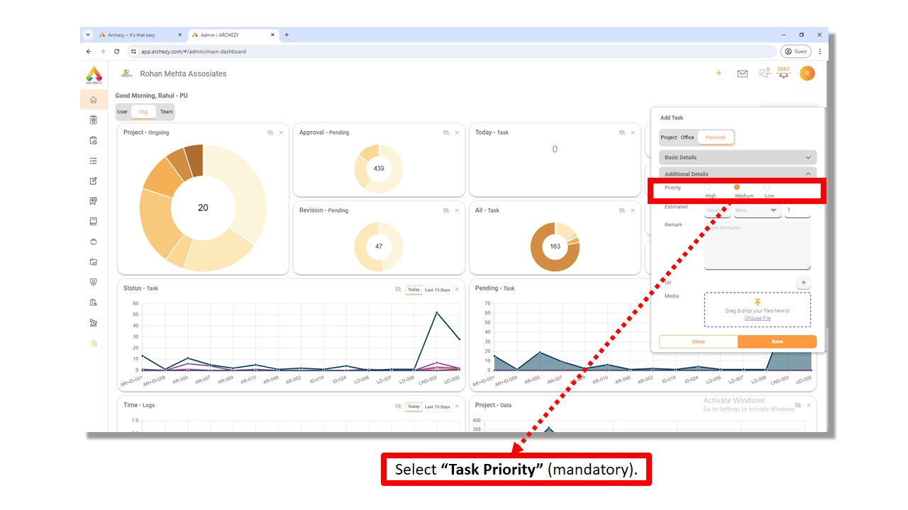Click the printer-shaped icon in sidebar
The image size is (908, 510).
(x=94, y=242)
